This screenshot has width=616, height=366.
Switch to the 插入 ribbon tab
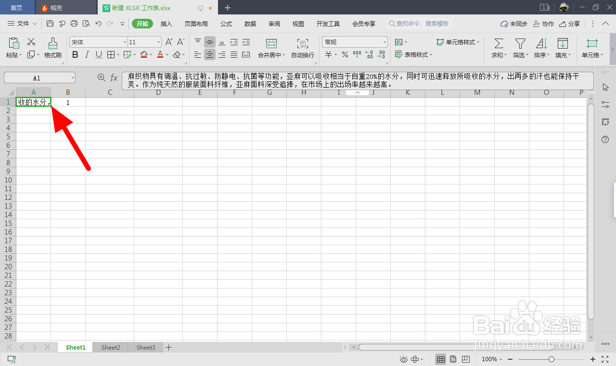pyautogui.click(x=166, y=23)
